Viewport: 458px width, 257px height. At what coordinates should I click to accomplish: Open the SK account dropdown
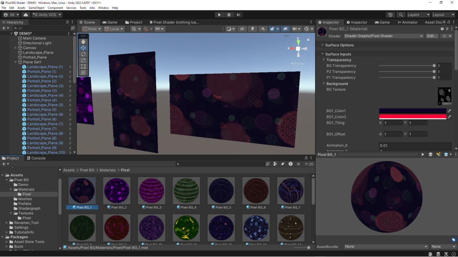[11, 15]
